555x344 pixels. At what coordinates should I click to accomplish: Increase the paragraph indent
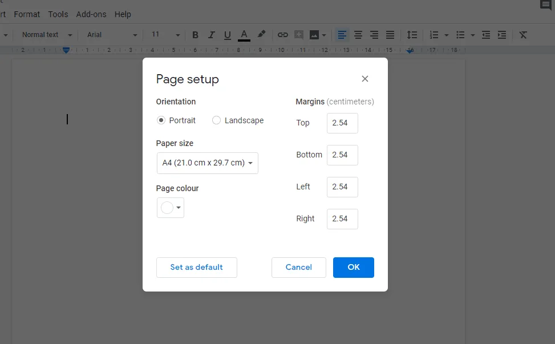tap(502, 35)
